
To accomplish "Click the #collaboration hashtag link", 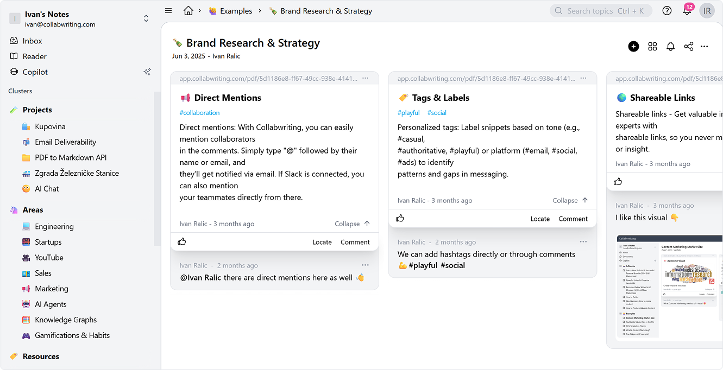I will click(199, 113).
